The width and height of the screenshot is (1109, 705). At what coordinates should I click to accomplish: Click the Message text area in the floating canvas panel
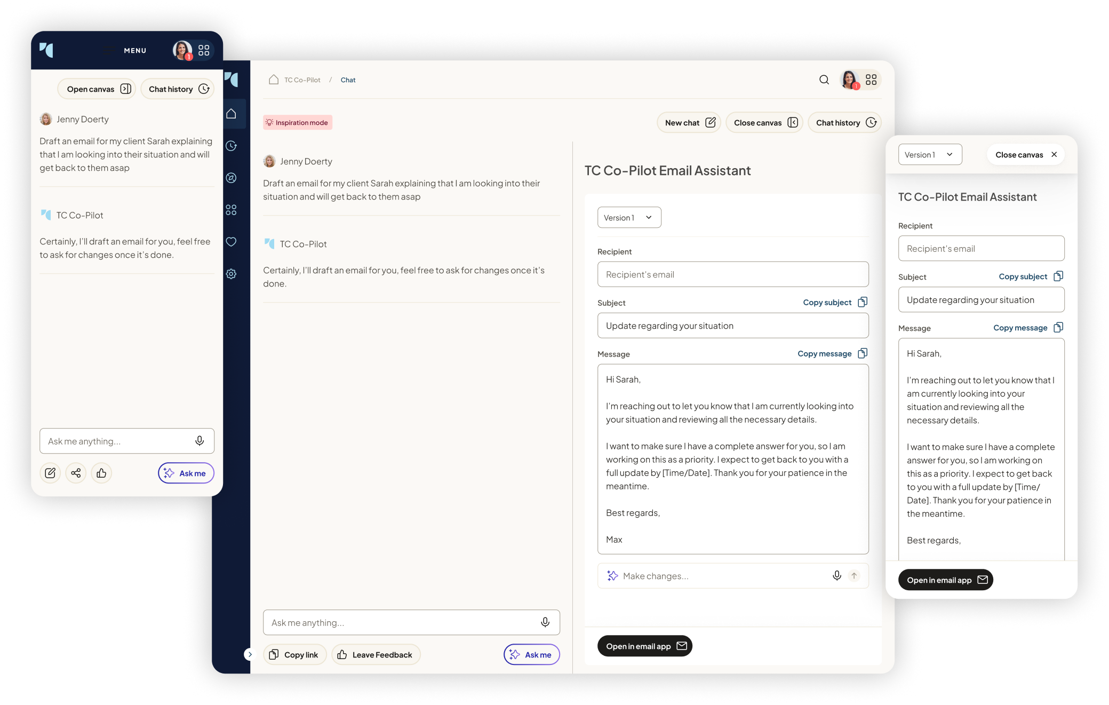pyautogui.click(x=982, y=449)
